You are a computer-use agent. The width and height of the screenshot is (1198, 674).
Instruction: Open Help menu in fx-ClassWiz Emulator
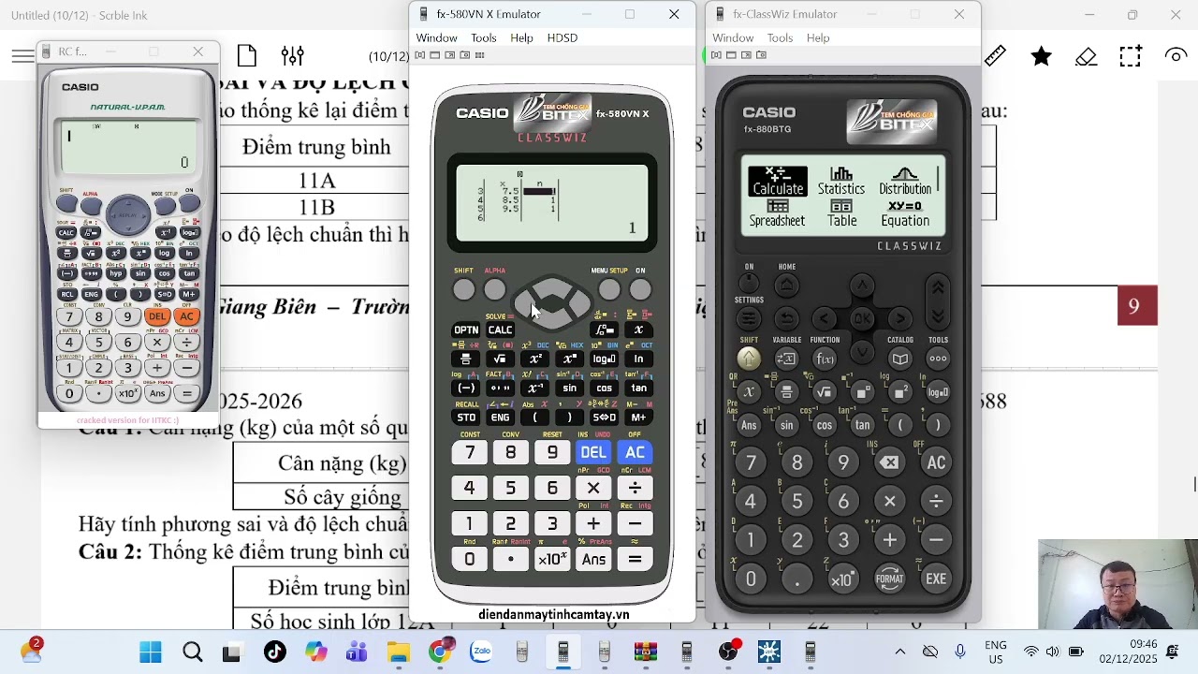[818, 37]
